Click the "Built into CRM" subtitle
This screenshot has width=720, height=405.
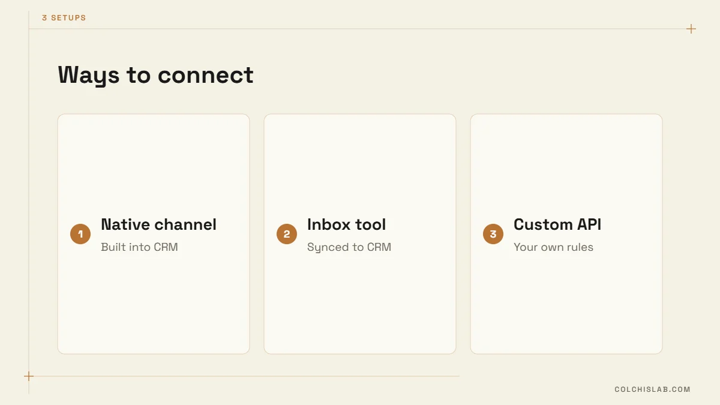coord(139,247)
